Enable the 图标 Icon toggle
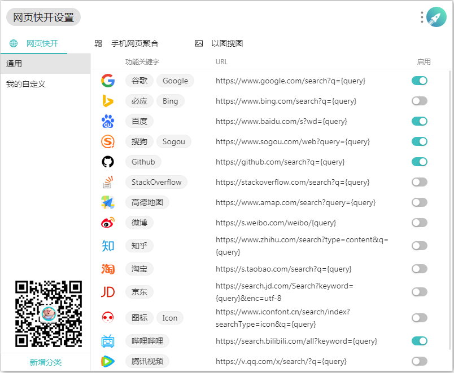 (419, 318)
